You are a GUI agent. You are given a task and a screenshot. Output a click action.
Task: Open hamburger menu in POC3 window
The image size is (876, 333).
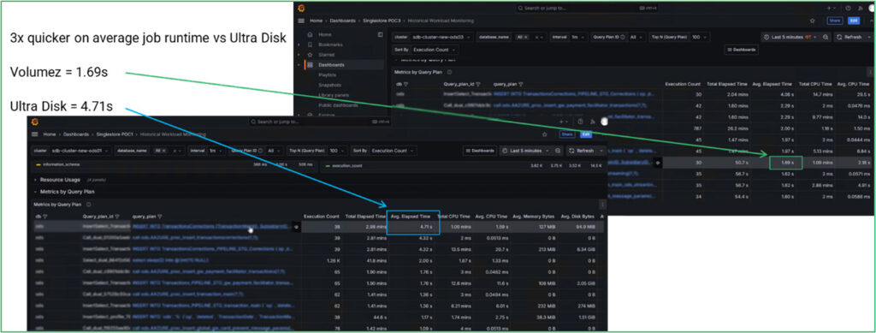click(301, 21)
